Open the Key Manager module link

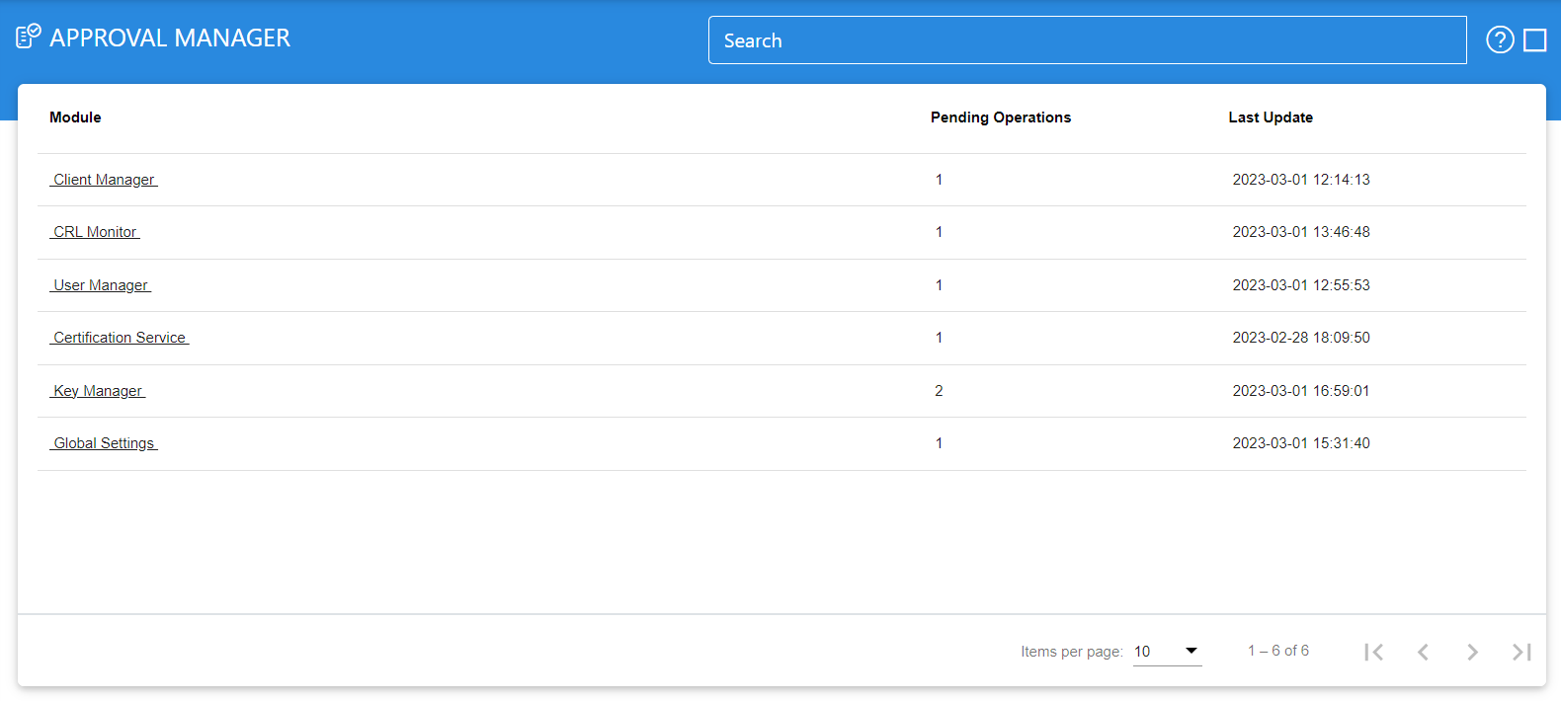98,391
